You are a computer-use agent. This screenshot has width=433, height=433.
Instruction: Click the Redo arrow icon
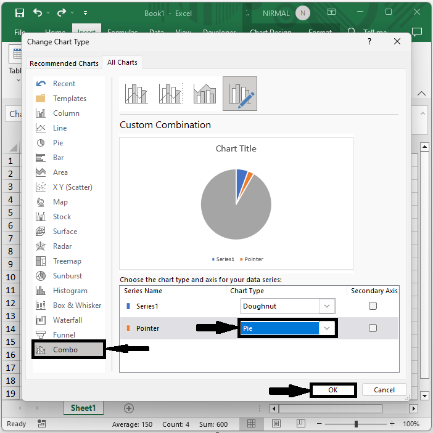[x=62, y=12]
